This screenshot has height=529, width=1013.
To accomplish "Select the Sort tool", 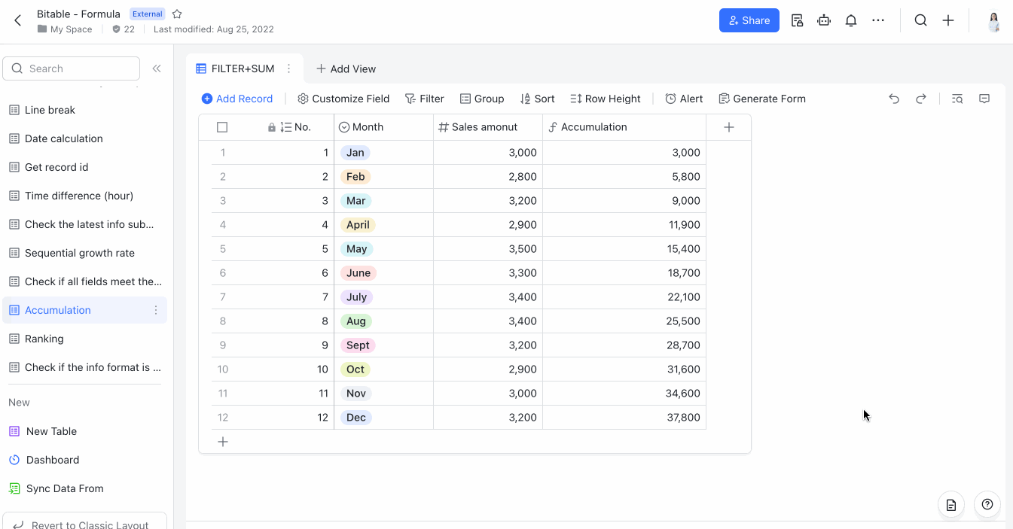I will point(537,99).
